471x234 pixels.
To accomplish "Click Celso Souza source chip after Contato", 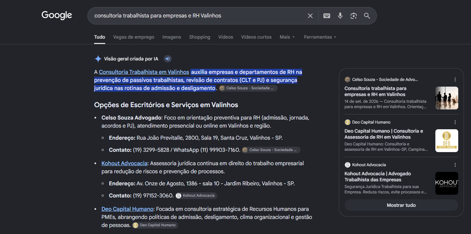I will 271,150.
